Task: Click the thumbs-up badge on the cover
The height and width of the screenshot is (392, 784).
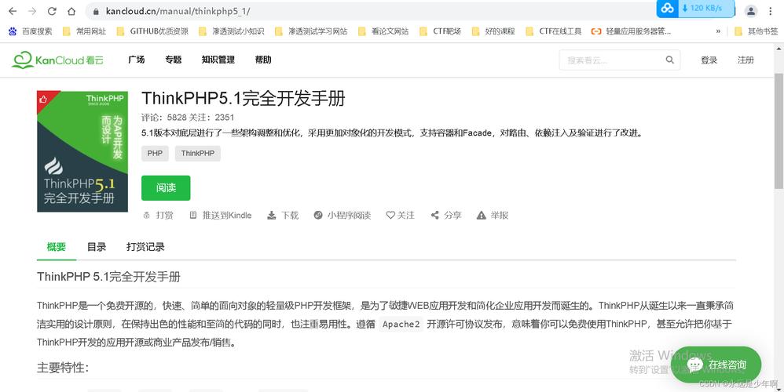Action: point(44,100)
